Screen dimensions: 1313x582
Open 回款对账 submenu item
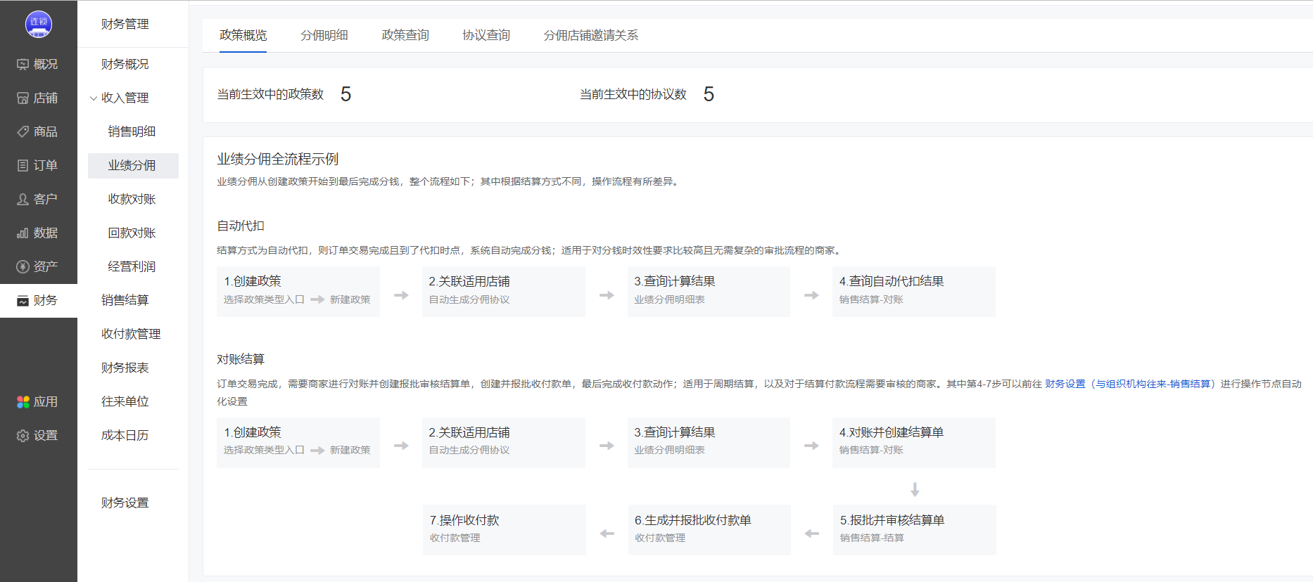[132, 233]
